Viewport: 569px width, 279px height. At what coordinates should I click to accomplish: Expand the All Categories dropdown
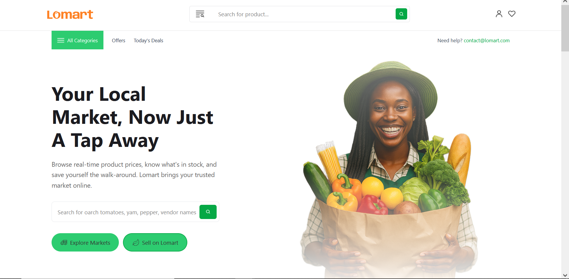[x=77, y=40]
